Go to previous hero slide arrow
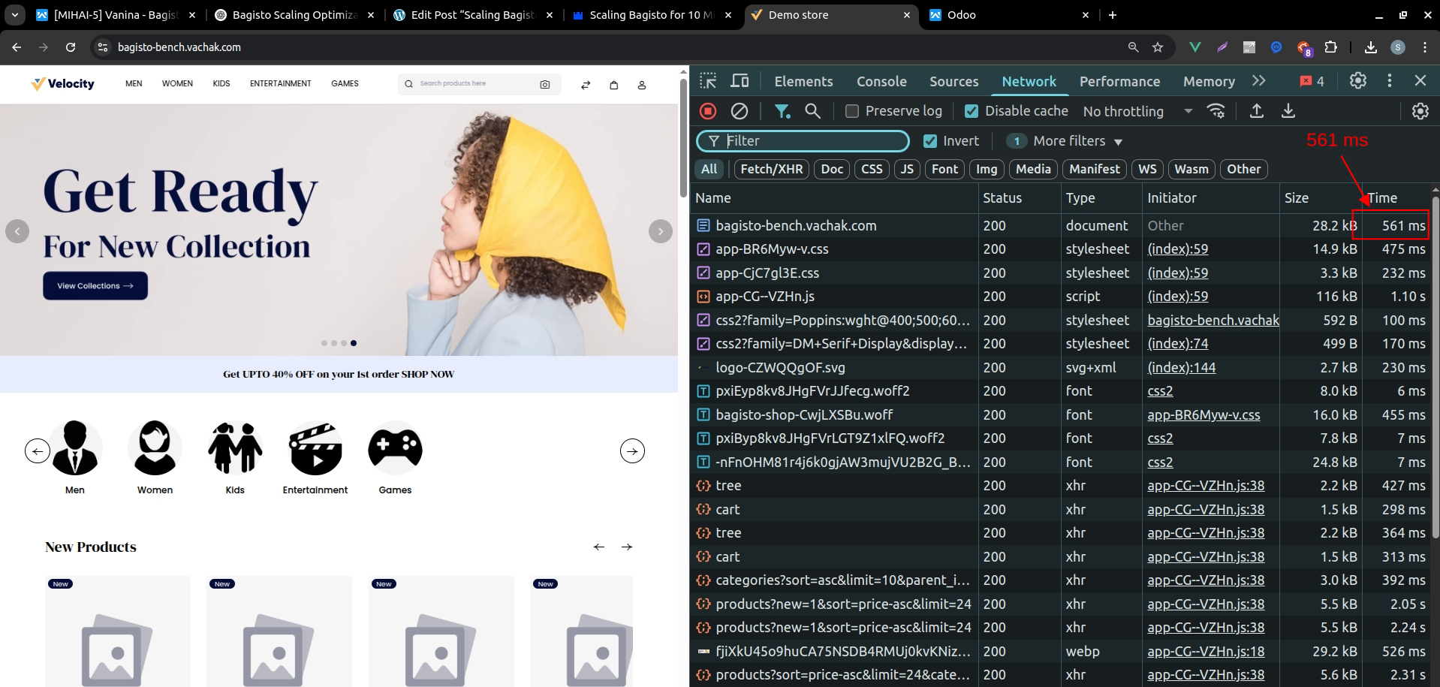 (x=17, y=231)
